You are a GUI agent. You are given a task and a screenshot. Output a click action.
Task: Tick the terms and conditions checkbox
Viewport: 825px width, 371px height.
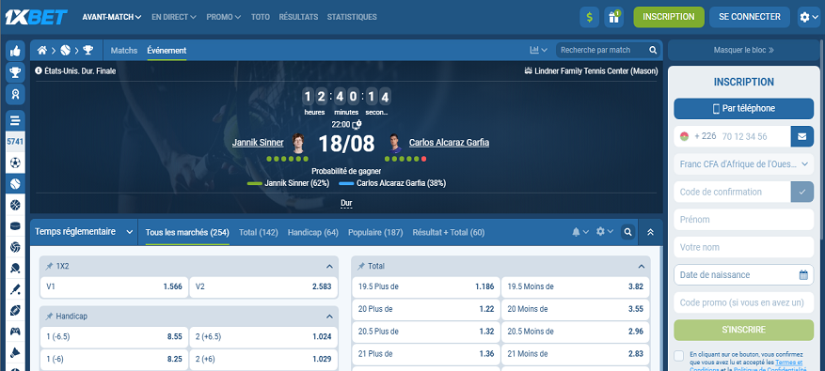tap(679, 356)
